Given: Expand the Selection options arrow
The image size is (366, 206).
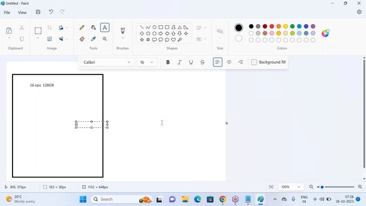Looking at the screenshot, I should coord(38,38).
